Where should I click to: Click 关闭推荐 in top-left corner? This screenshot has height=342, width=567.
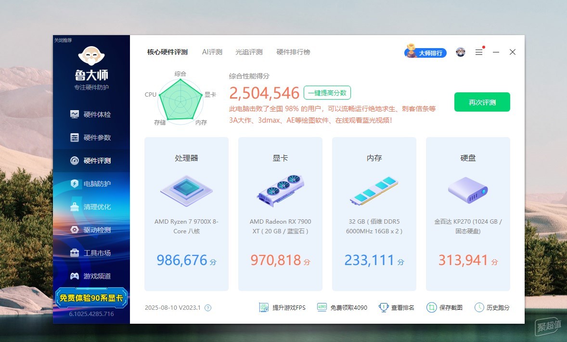[63, 40]
